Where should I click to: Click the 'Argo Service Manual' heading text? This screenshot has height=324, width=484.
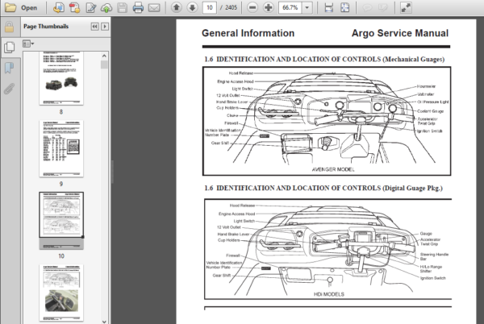pyautogui.click(x=400, y=33)
